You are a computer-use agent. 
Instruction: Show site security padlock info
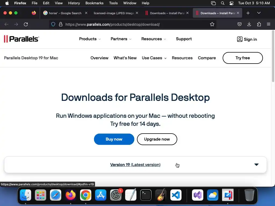[x=61, y=24]
